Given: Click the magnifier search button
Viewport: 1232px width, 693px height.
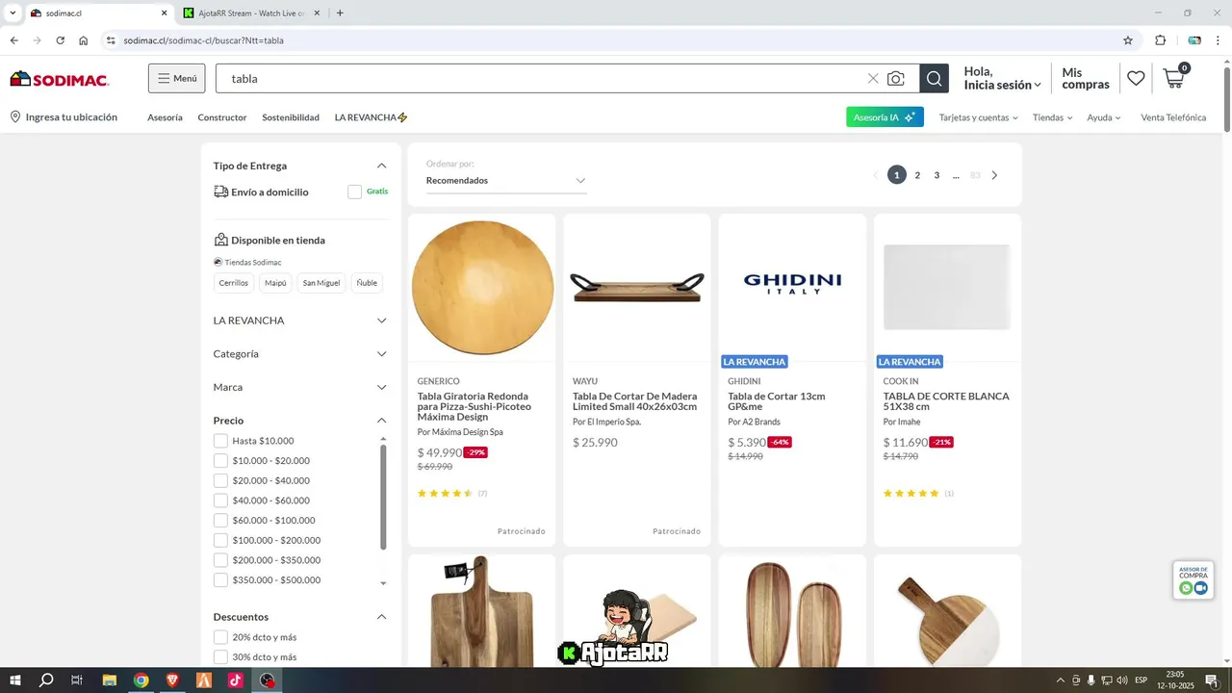Looking at the screenshot, I should point(934,79).
